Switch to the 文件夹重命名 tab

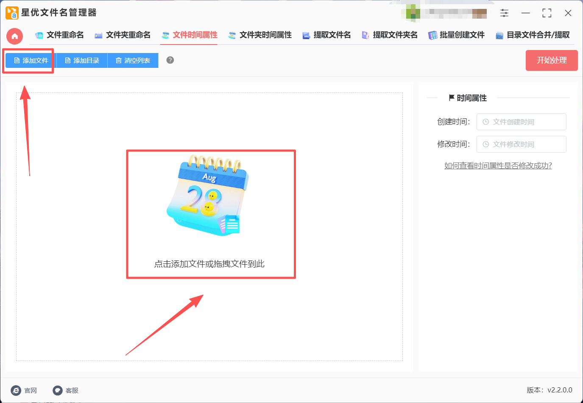[x=123, y=35]
